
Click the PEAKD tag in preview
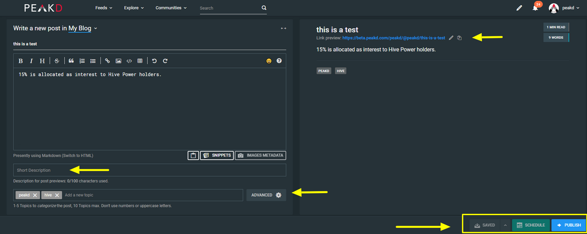point(324,71)
